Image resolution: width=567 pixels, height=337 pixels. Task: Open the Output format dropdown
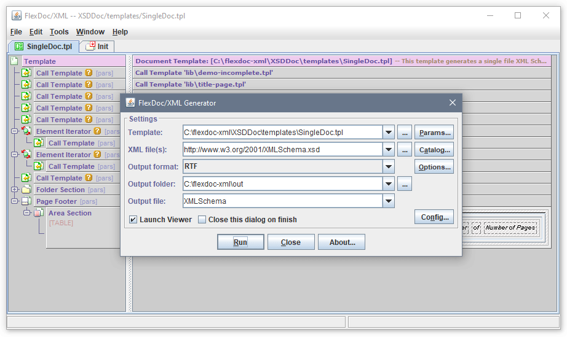coord(389,167)
